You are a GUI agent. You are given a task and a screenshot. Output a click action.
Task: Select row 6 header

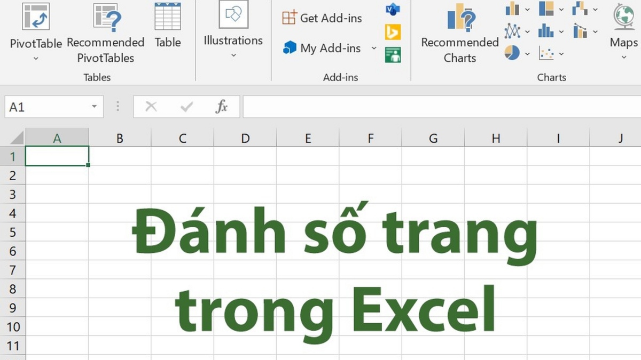click(13, 251)
